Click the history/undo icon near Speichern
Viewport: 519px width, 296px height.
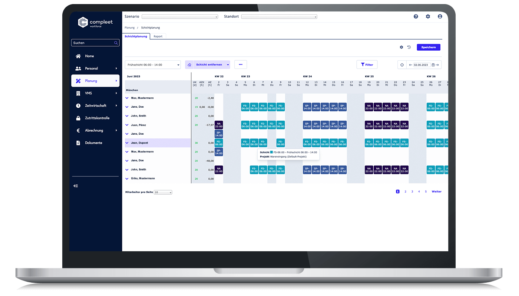[x=409, y=47]
